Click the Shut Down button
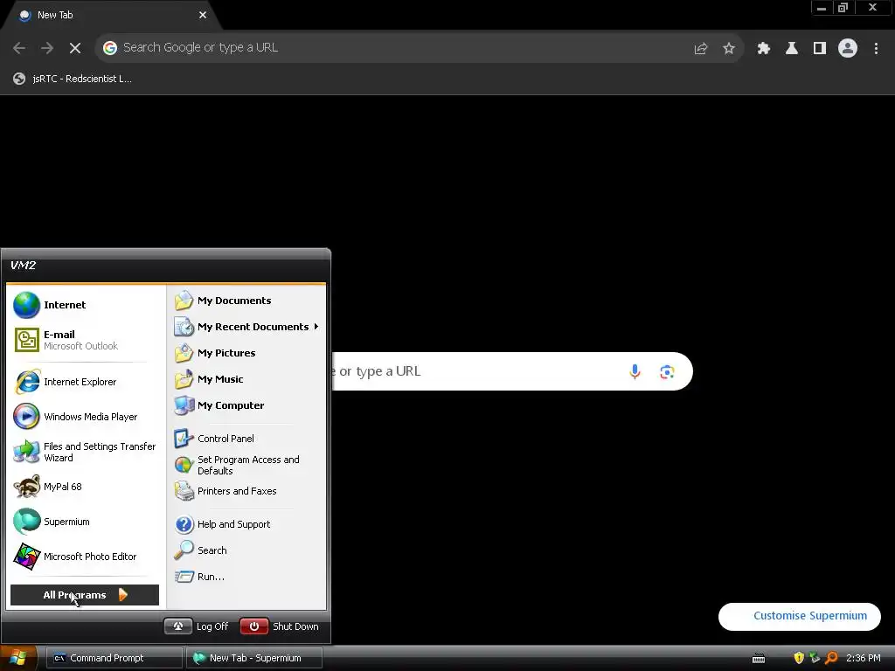This screenshot has height=671, width=895. click(280, 626)
